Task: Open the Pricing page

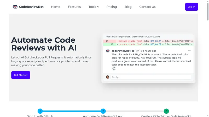Action: 112,7
